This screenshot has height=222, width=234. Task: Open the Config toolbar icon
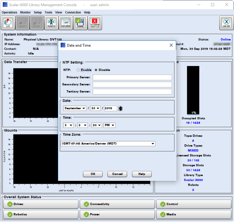pyautogui.click(x=80, y=23)
